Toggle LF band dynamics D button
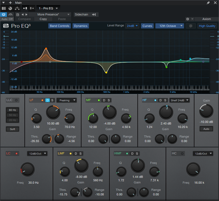This screenshot has height=201, width=219. pyautogui.click(x=47, y=100)
